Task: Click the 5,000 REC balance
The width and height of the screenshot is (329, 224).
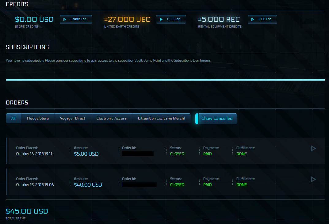Action: pyautogui.click(x=219, y=20)
